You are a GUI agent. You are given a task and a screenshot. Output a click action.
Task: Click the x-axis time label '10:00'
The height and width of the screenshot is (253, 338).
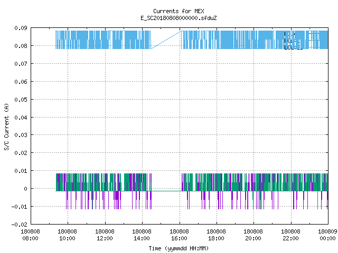(68, 238)
